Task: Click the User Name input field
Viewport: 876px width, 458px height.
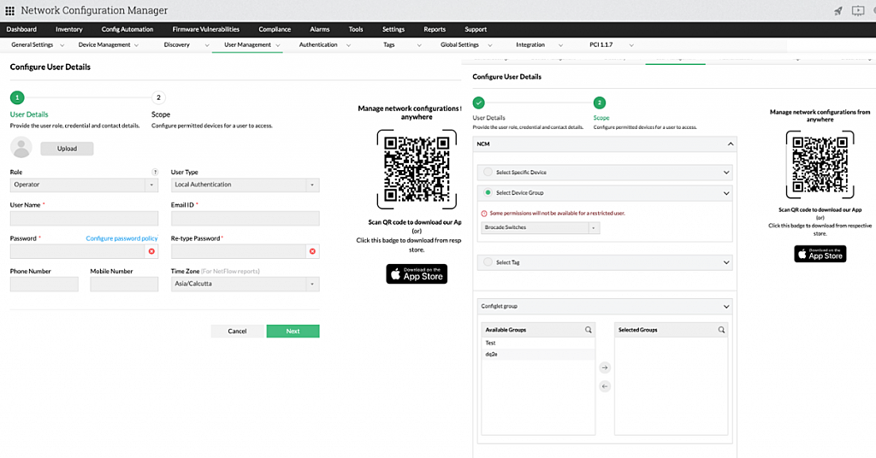Action: [84, 219]
